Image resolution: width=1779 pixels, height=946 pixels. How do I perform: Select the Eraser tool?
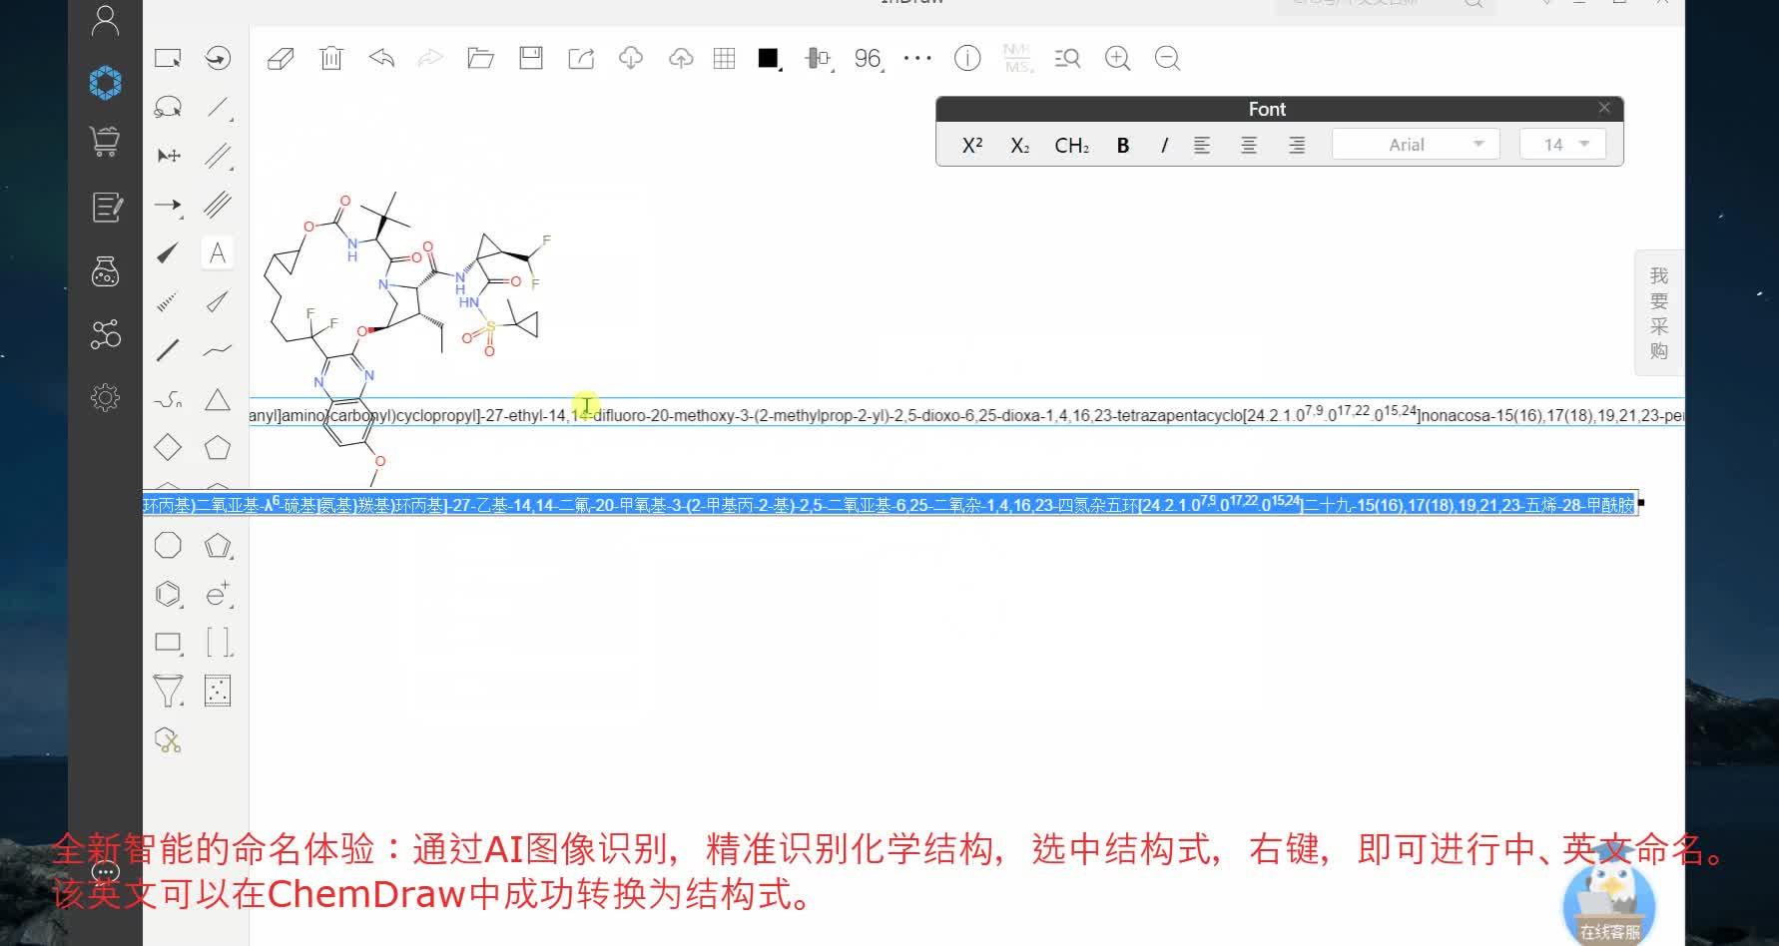click(x=281, y=58)
